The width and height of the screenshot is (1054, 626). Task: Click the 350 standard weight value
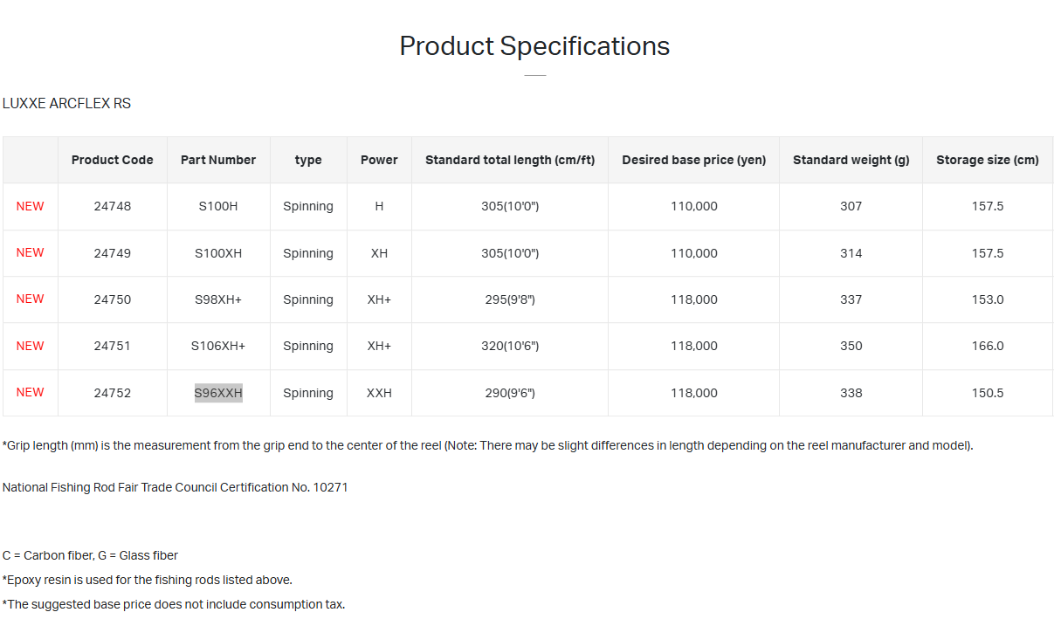point(851,346)
